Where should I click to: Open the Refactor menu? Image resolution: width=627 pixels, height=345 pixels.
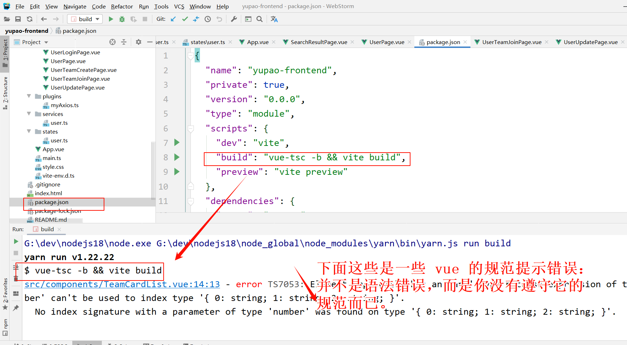click(x=122, y=6)
